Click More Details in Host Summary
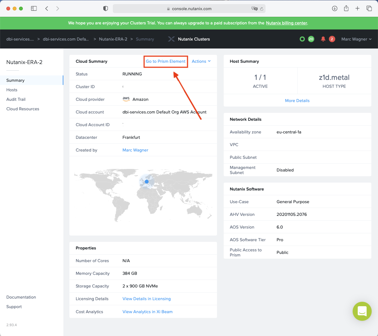This screenshot has width=378, height=336. pyautogui.click(x=297, y=100)
